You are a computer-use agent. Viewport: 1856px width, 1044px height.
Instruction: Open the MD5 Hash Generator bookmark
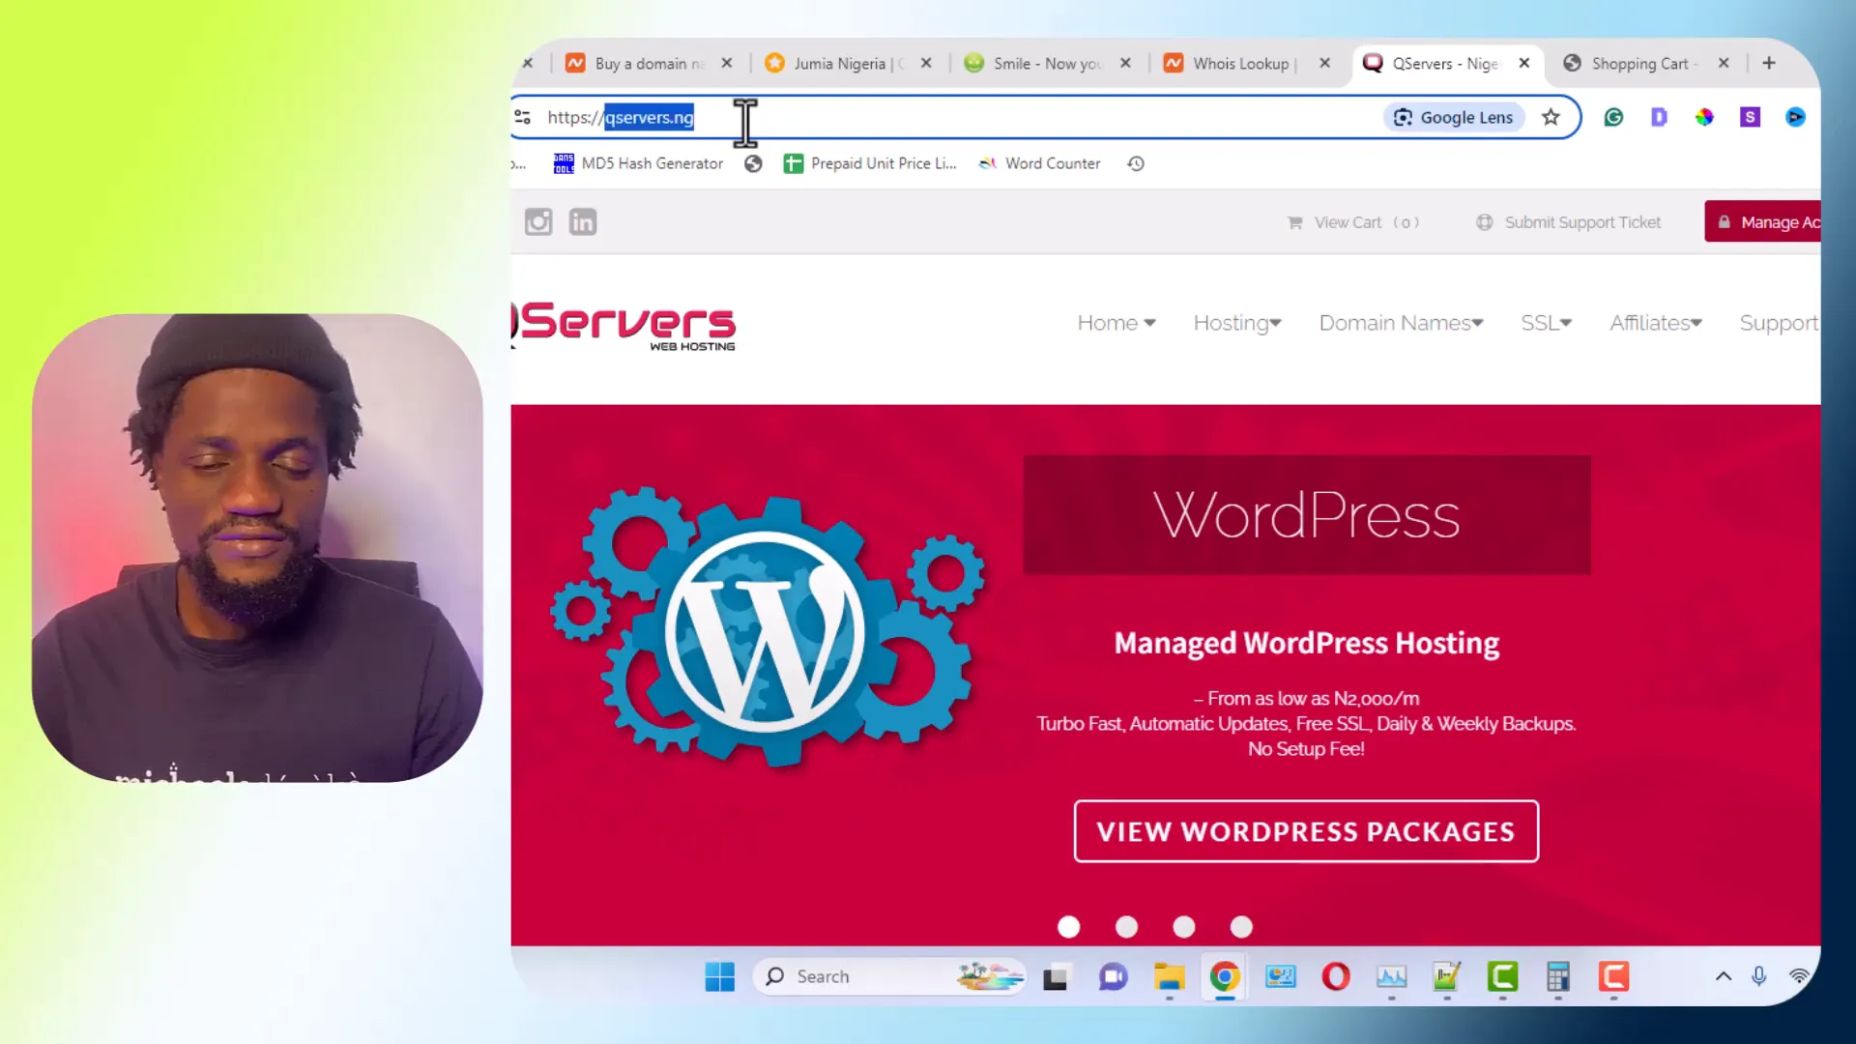tap(638, 163)
